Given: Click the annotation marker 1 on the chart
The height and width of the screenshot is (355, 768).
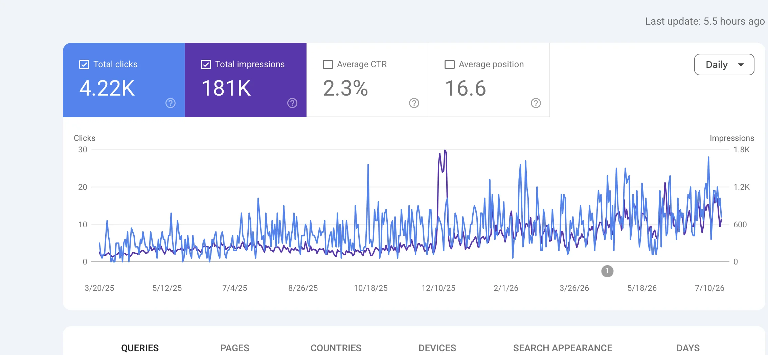Looking at the screenshot, I should [x=607, y=271].
